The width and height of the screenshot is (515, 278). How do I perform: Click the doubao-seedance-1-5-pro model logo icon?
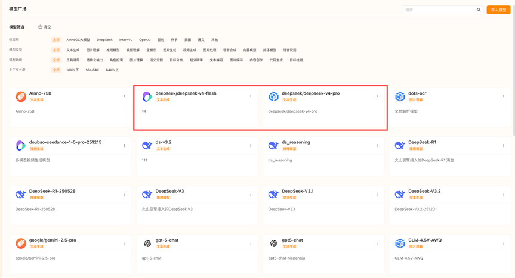[x=21, y=145]
